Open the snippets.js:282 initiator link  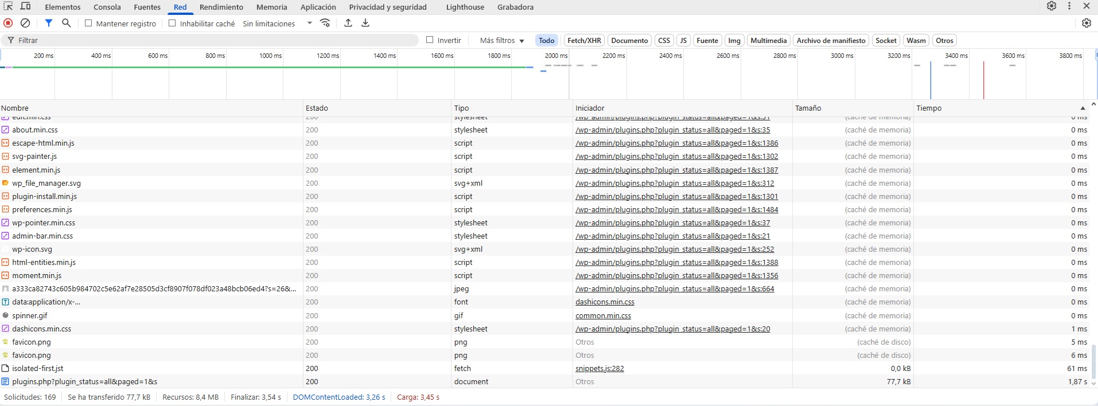[x=599, y=369]
